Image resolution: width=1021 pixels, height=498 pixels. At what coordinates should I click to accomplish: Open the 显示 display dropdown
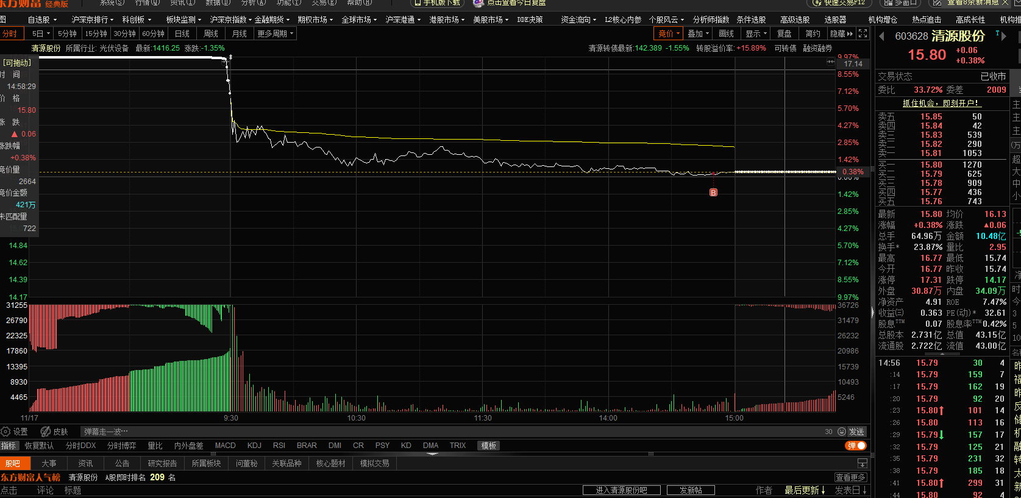pos(756,34)
